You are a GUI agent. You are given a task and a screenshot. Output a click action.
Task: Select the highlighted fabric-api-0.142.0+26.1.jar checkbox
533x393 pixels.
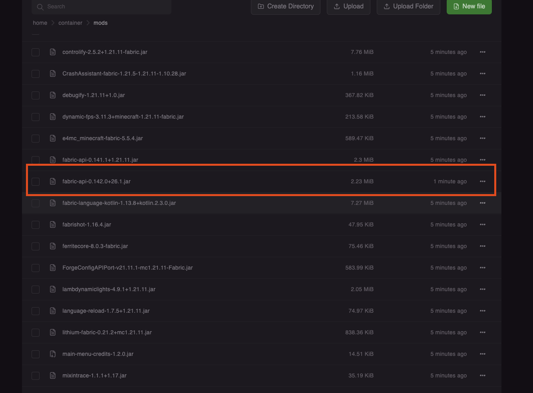pos(36,181)
